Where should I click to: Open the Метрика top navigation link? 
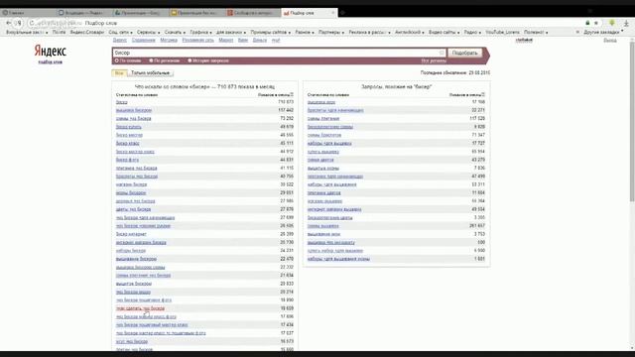coord(169,40)
